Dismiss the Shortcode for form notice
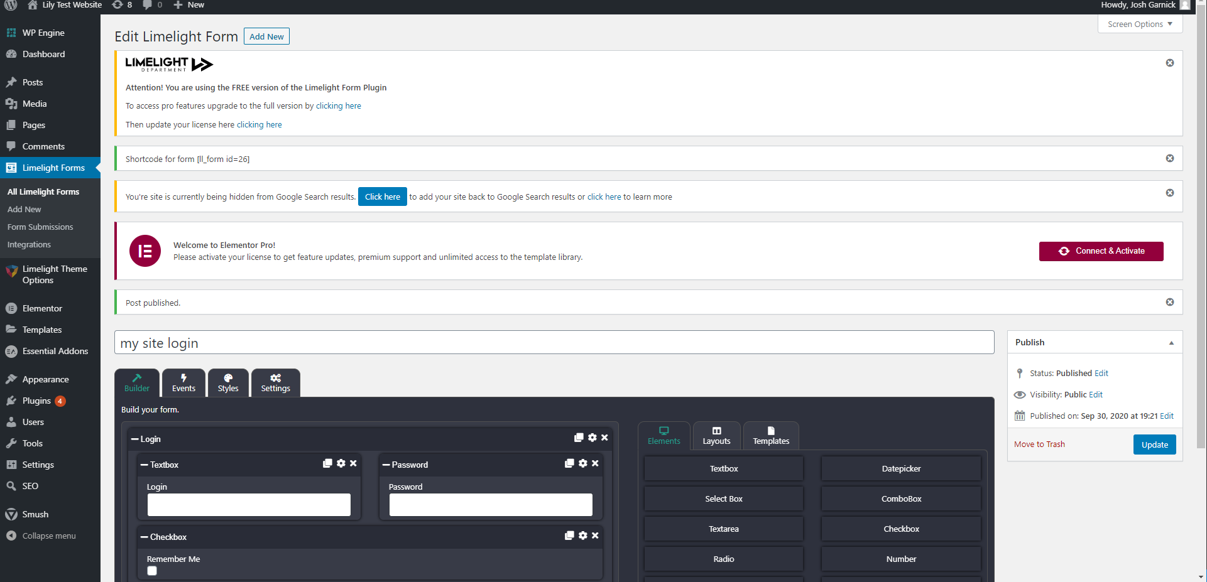 coord(1169,158)
